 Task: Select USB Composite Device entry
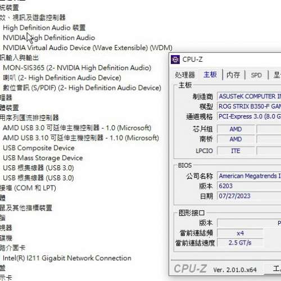[x=39, y=148]
